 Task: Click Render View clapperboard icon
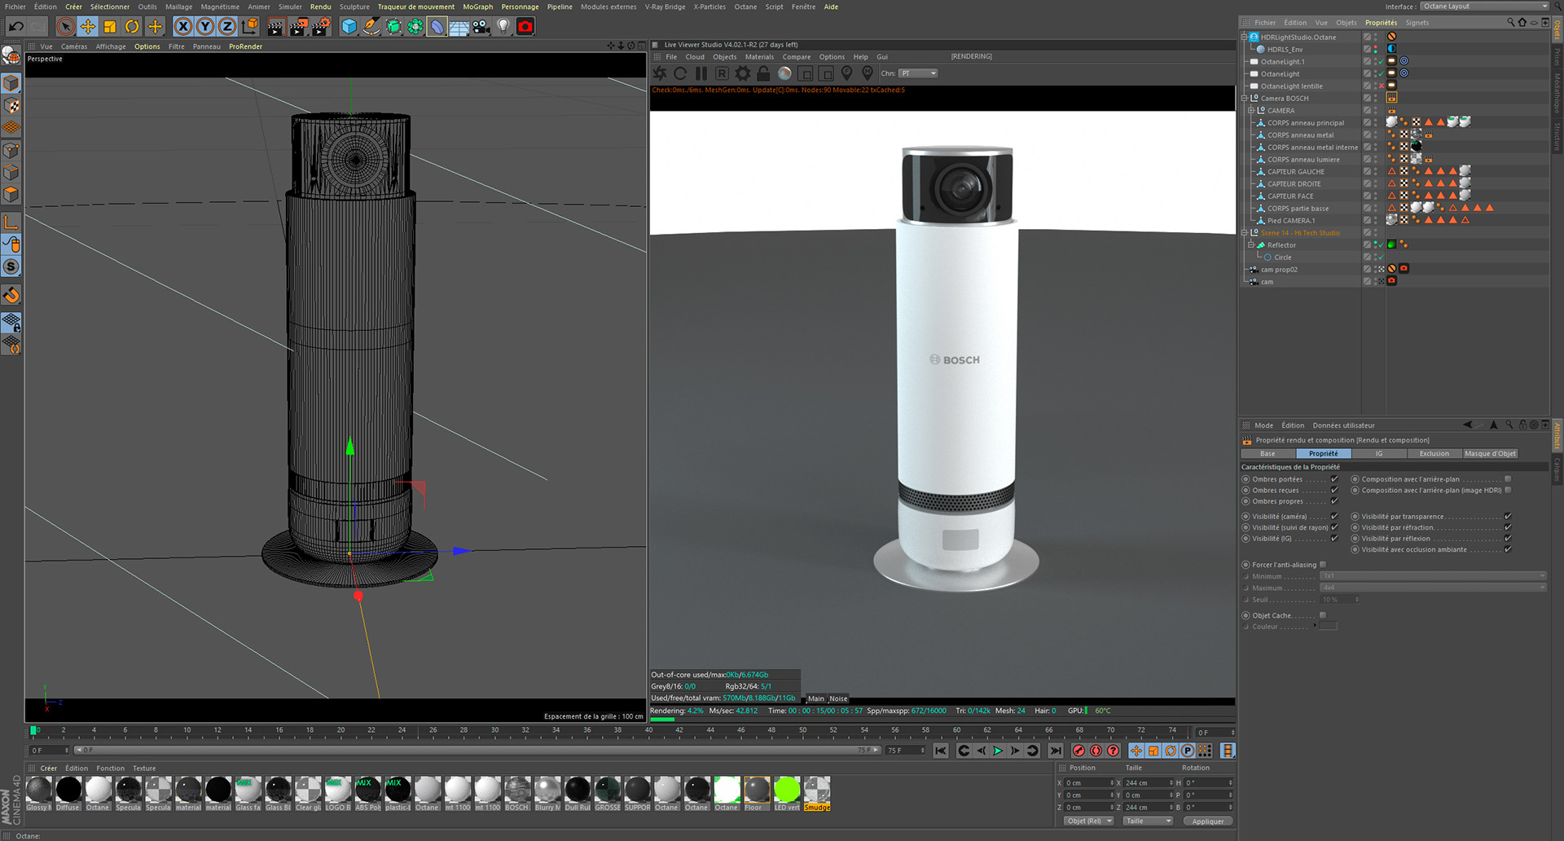coord(275,27)
